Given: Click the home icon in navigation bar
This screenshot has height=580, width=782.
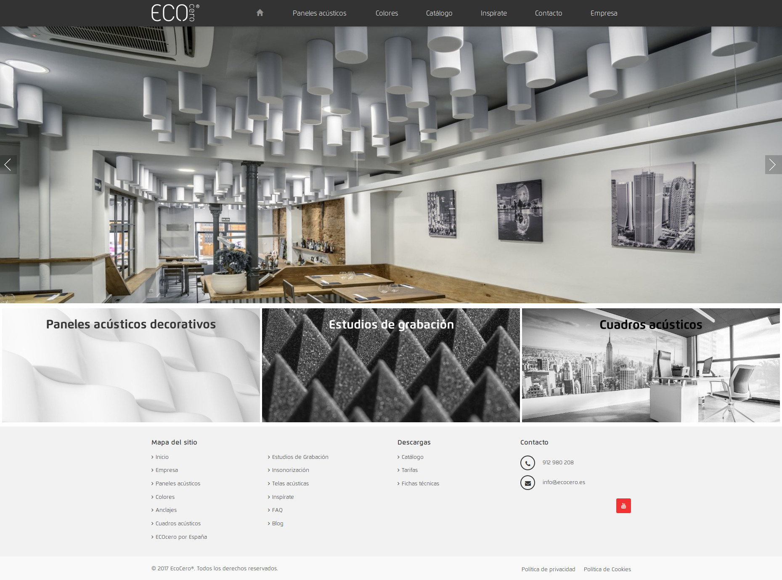Looking at the screenshot, I should (x=260, y=13).
